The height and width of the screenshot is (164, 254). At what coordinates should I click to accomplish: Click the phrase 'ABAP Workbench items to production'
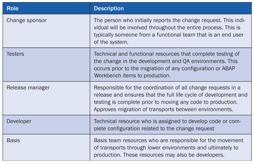pos(164,72)
